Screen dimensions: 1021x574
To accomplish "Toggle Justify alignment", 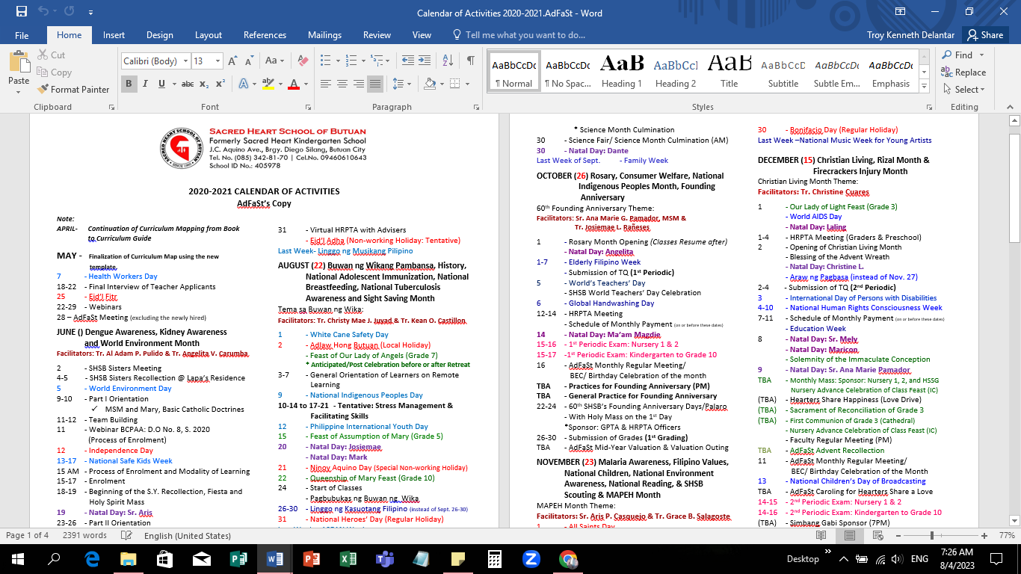I will (x=375, y=84).
